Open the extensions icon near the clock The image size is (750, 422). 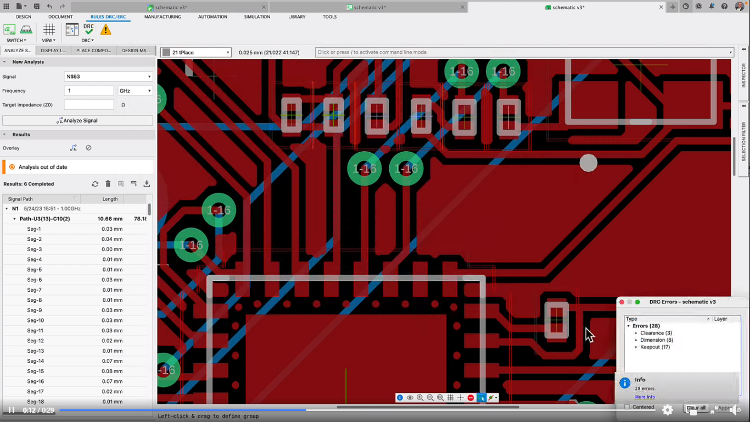686,7
